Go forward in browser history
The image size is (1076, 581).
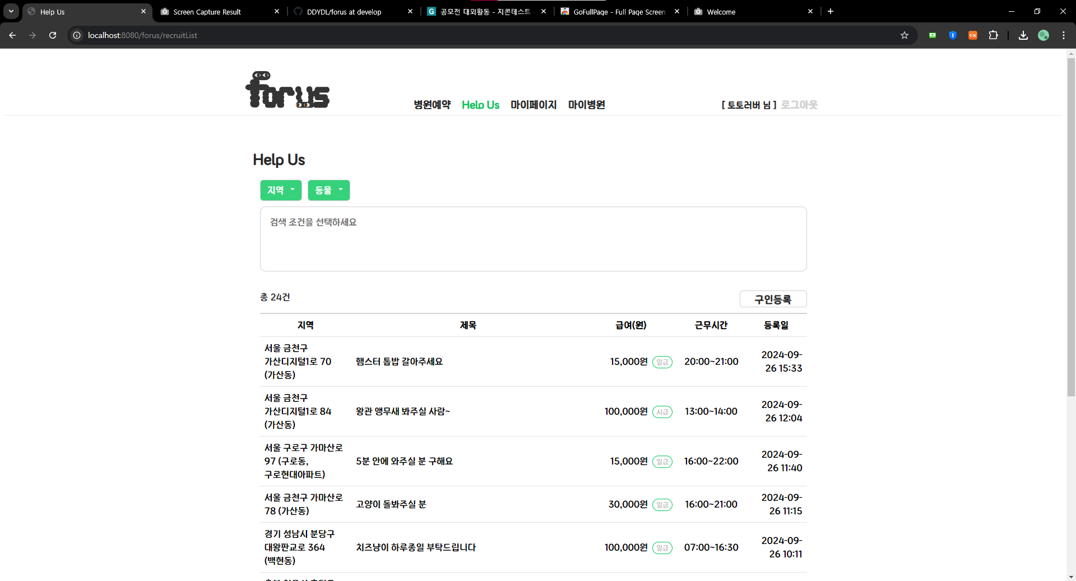tap(33, 35)
